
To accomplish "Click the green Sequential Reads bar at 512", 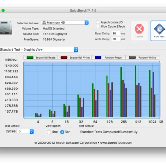I will coord(136,91).
